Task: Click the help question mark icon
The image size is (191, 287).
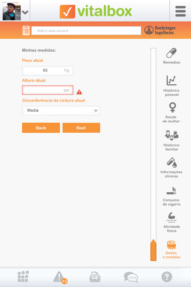Action: [167, 277]
